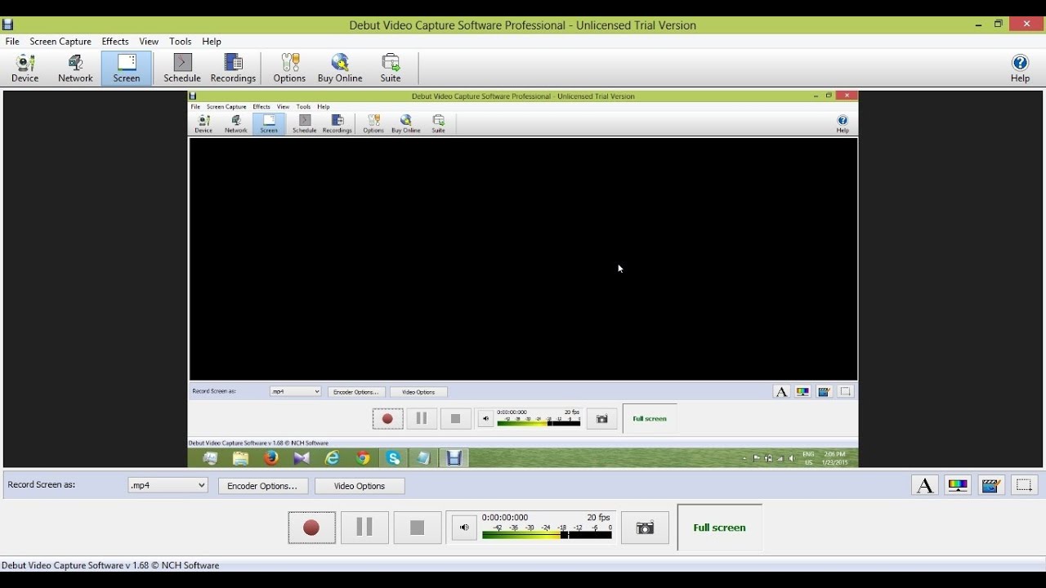Click the Video Options button
Image resolution: width=1046 pixels, height=588 pixels.
pyautogui.click(x=360, y=486)
